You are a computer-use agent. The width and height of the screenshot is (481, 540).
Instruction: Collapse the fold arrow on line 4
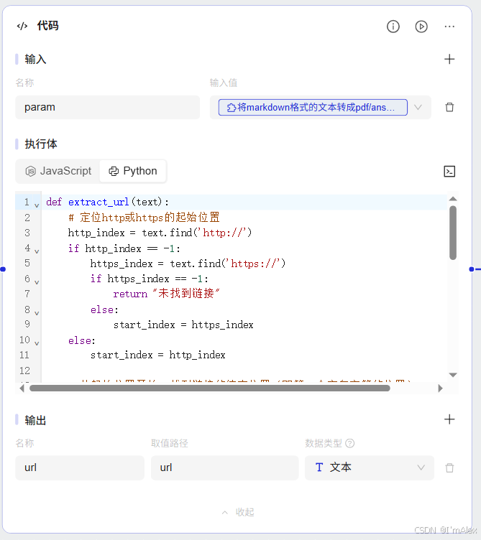click(x=37, y=252)
